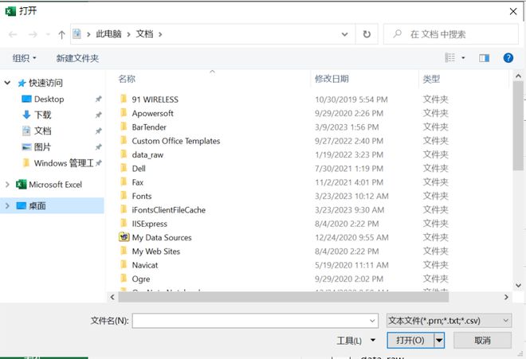This screenshot has width=526, height=359.
Task: Open view options dropdown arrow
Action: pos(463,58)
